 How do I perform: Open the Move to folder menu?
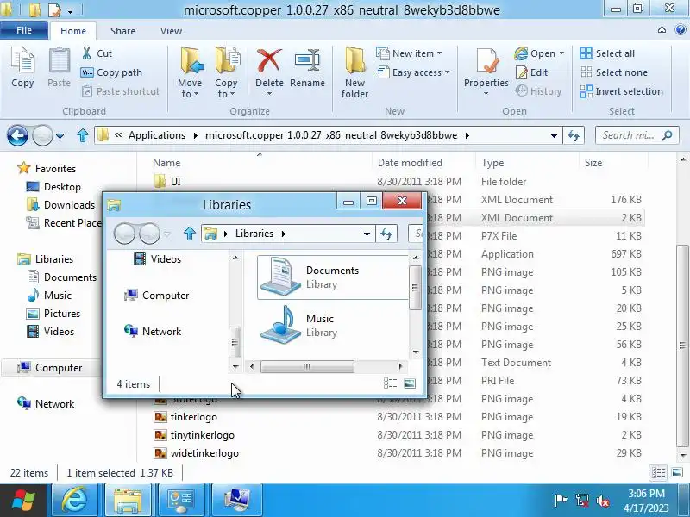tap(191, 73)
